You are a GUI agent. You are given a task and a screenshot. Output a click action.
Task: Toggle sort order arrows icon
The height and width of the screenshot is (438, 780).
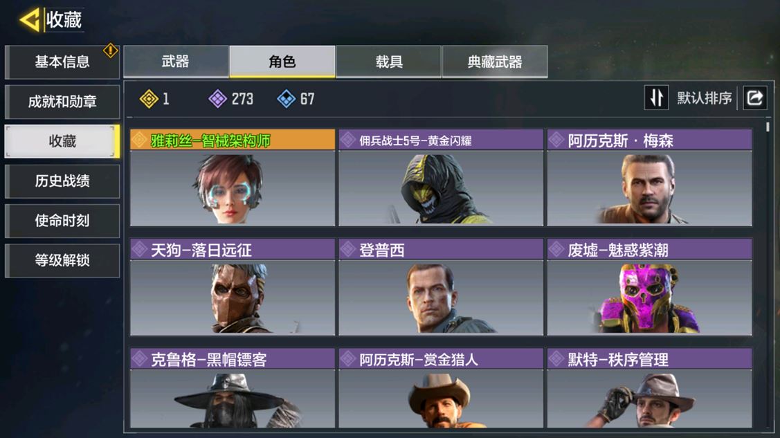click(656, 98)
